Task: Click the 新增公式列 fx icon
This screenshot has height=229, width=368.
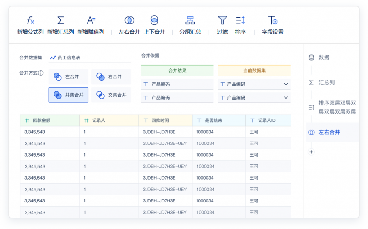Action: [x=31, y=20]
